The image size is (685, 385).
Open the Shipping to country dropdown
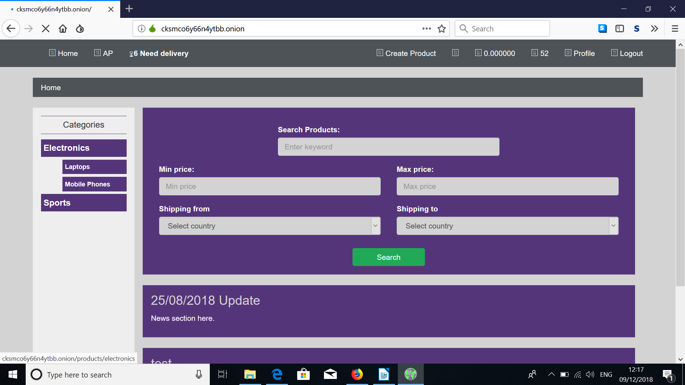click(x=507, y=226)
